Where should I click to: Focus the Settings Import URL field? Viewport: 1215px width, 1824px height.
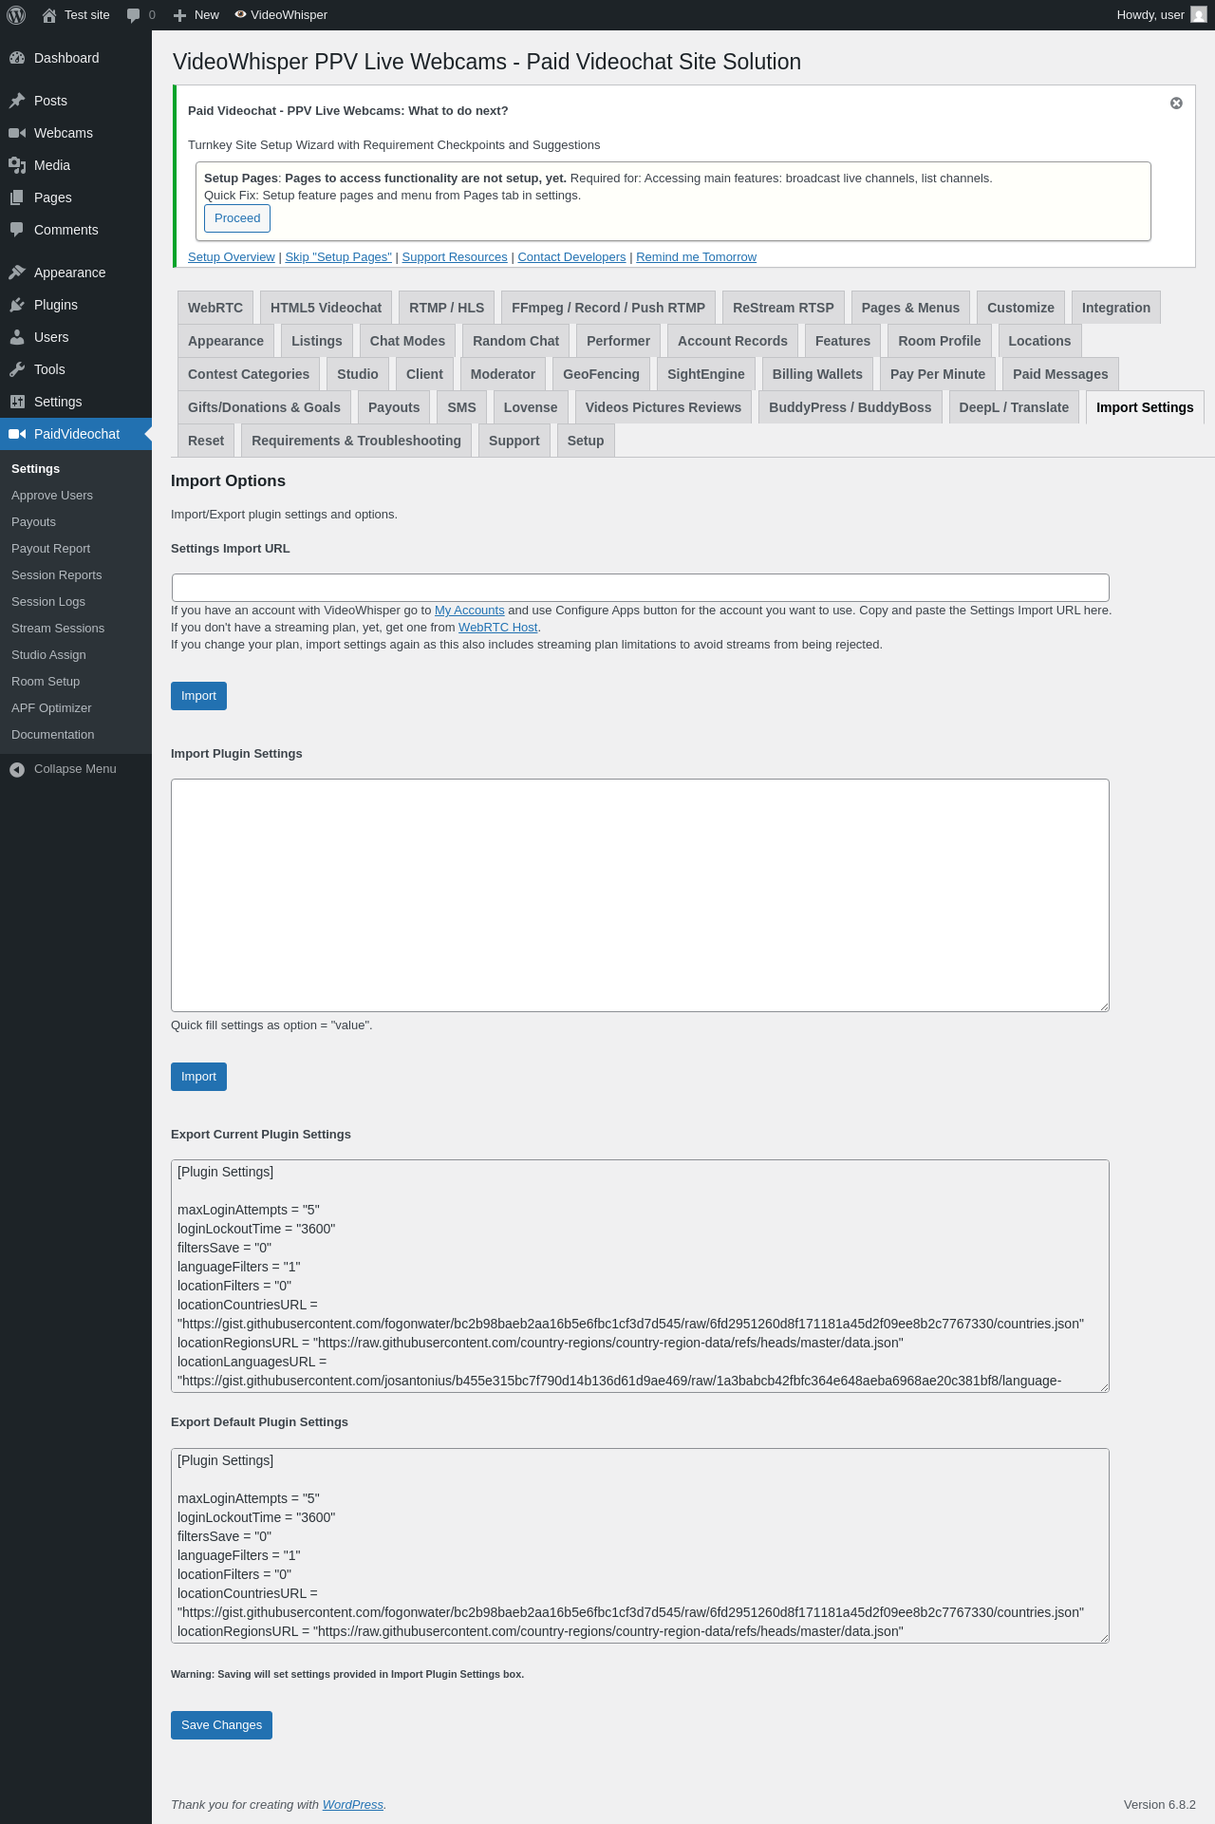coord(640,588)
